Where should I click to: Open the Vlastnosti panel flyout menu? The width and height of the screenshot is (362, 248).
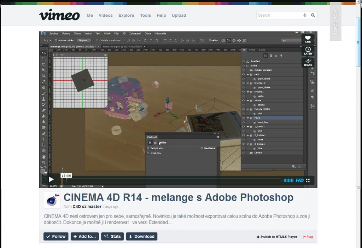tap(218, 137)
